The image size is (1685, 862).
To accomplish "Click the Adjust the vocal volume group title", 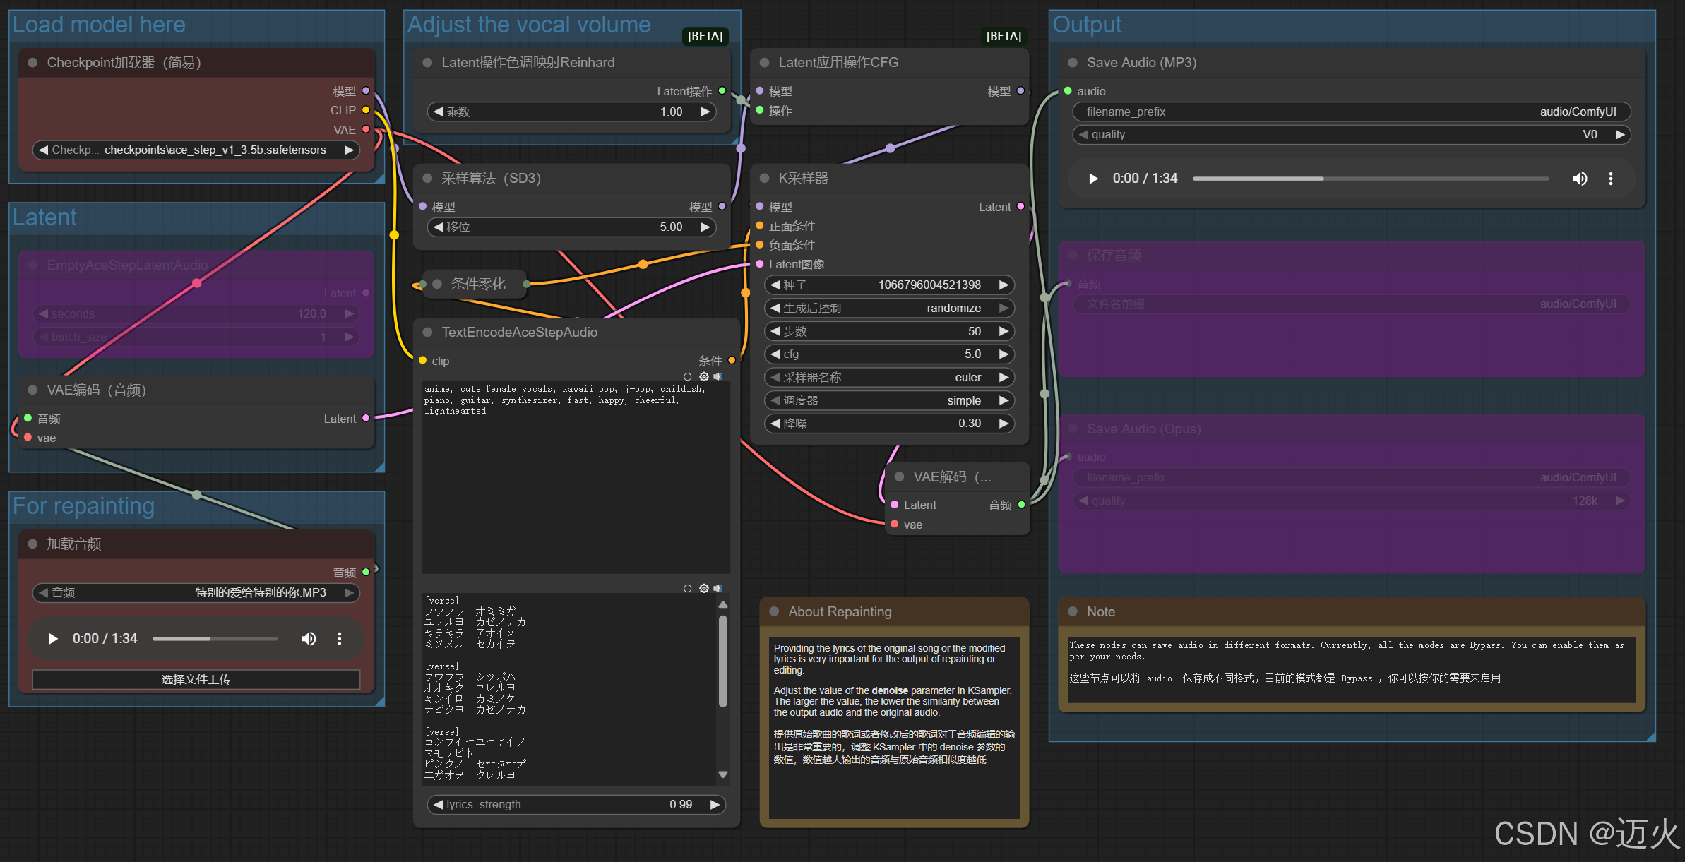I will pos(529,25).
